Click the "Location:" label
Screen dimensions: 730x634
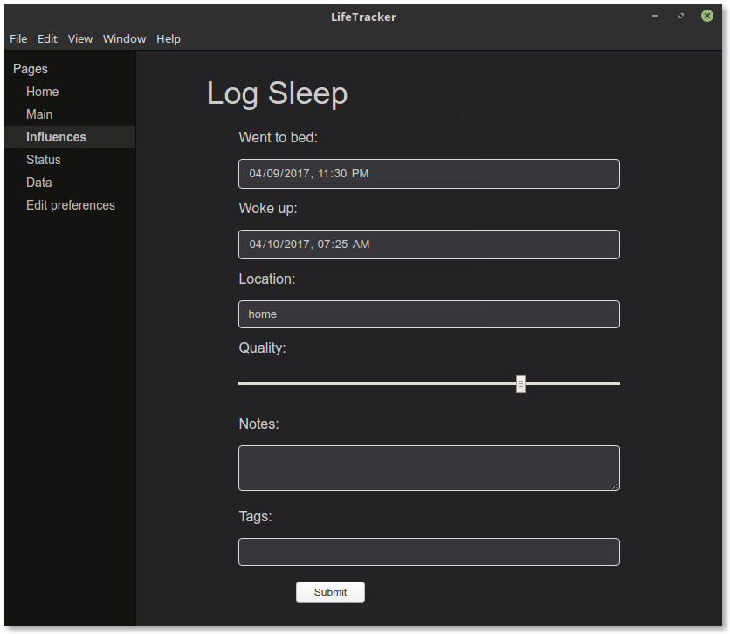coord(267,279)
